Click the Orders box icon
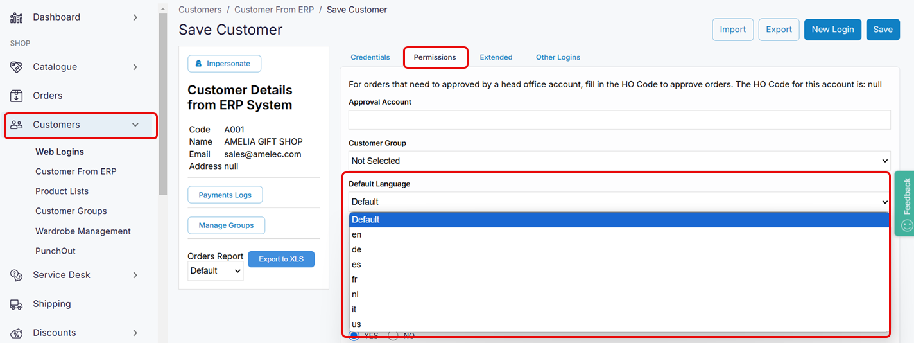The height and width of the screenshot is (343, 914). tap(17, 96)
